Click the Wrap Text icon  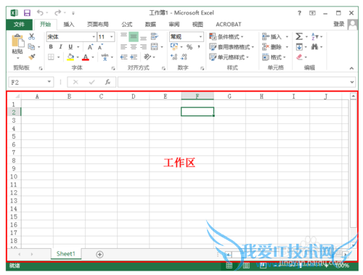pos(155,36)
